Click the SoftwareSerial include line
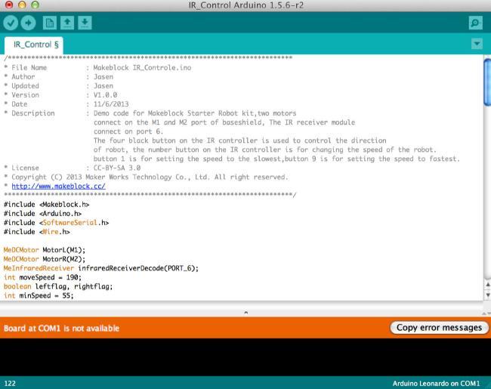The image size is (491, 389). [x=57, y=223]
